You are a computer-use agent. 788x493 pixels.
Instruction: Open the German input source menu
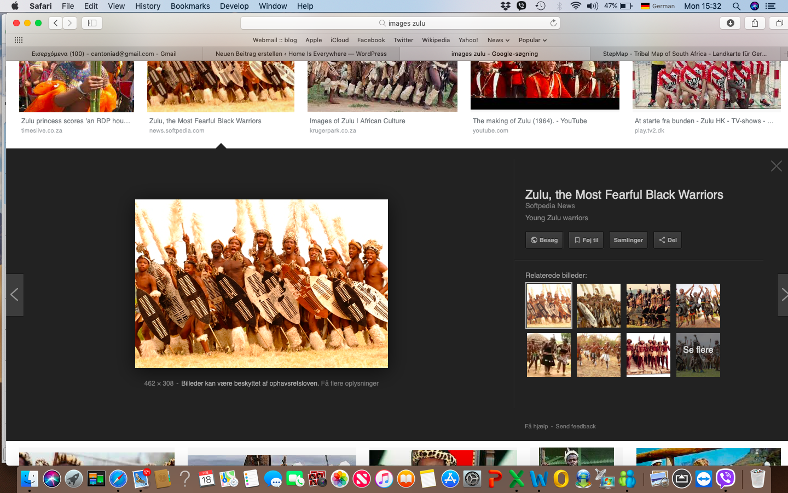(x=658, y=6)
